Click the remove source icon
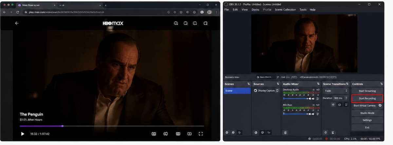 tap(262, 132)
